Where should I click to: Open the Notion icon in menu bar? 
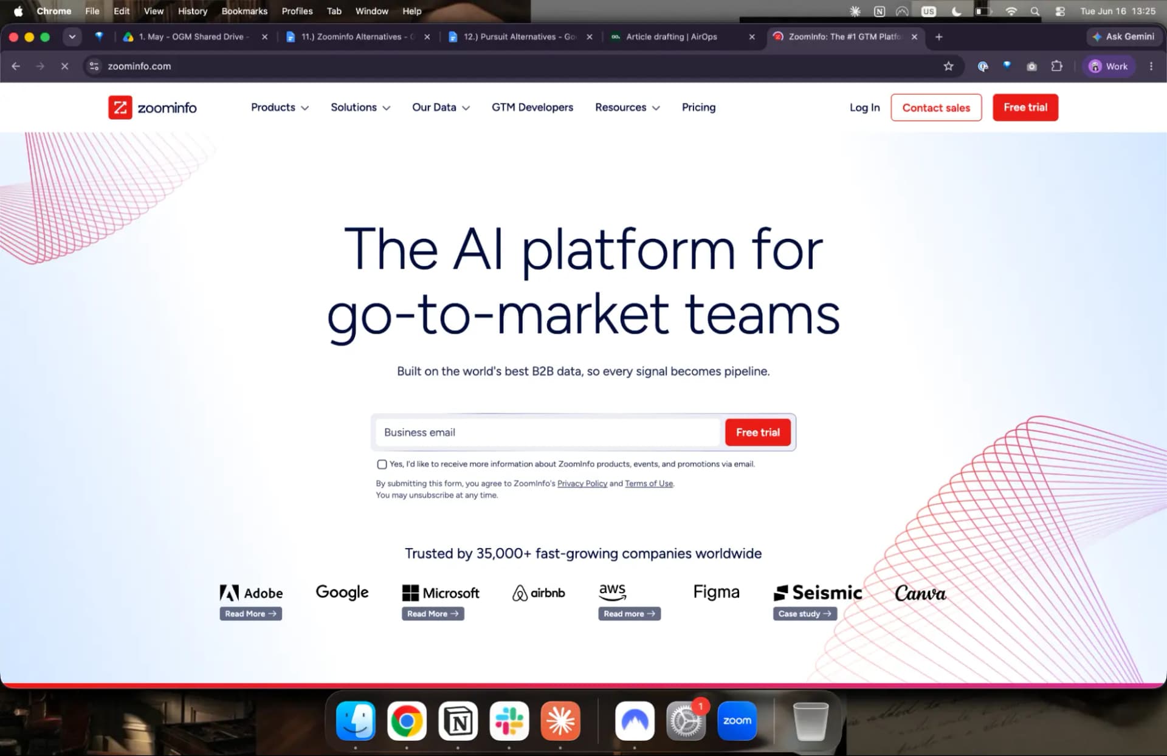(x=879, y=11)
